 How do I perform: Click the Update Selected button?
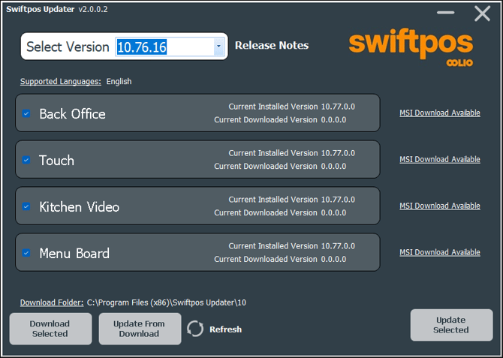coord(450,325)
